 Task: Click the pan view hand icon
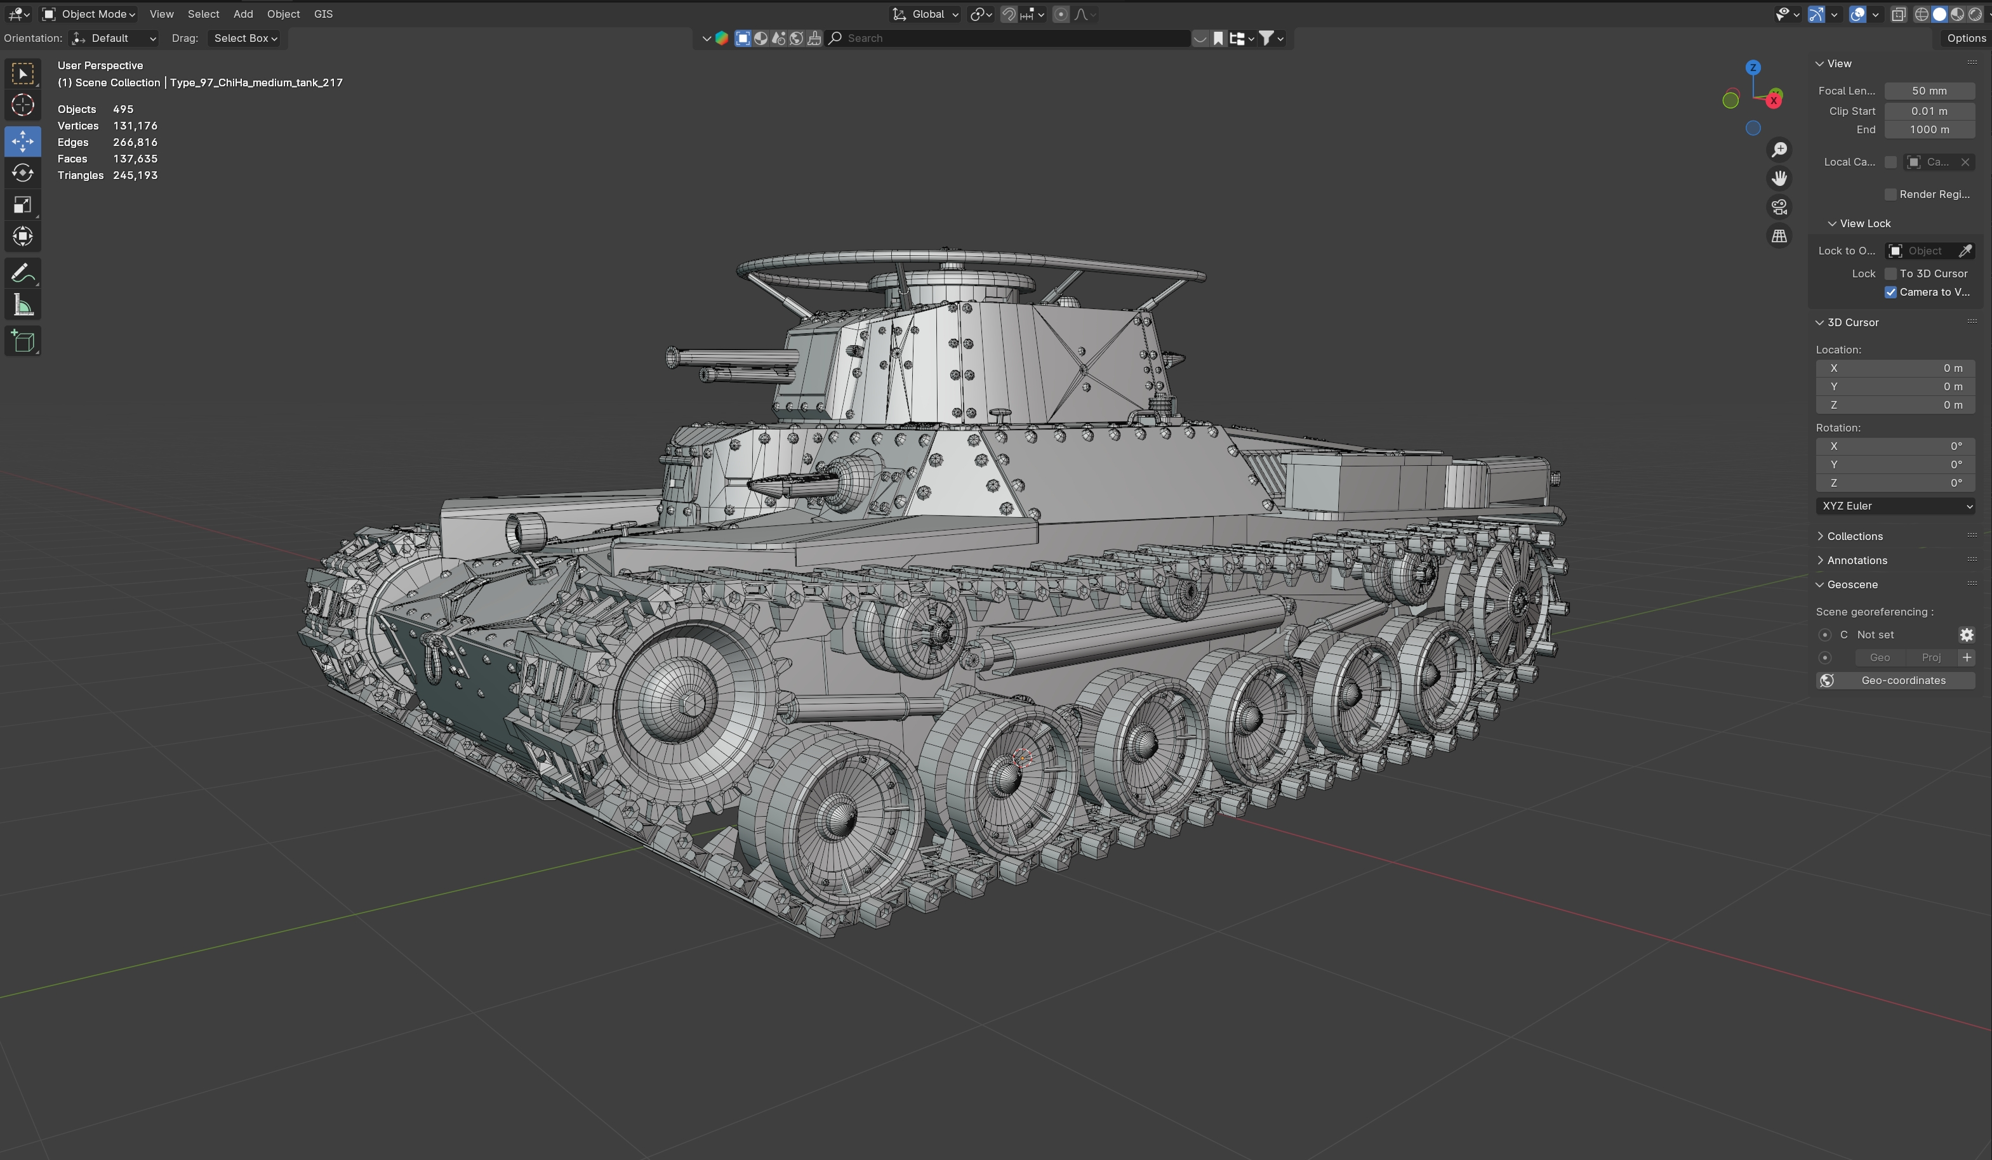1779,178
